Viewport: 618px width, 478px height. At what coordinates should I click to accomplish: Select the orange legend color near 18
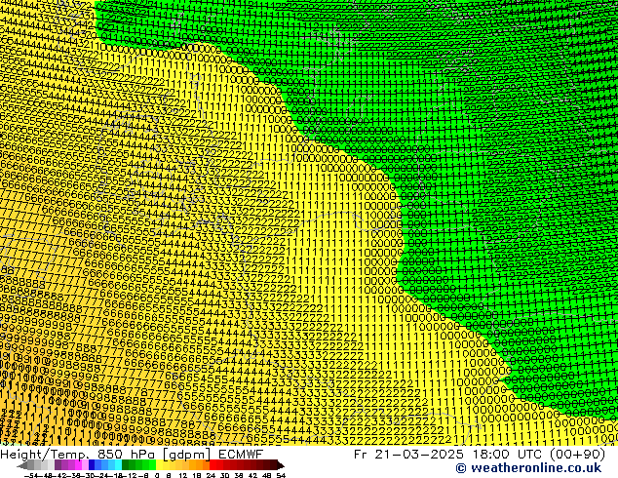200,464
